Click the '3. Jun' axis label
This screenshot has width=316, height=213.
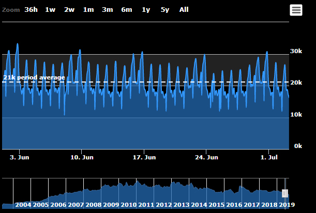coord(19,157)
